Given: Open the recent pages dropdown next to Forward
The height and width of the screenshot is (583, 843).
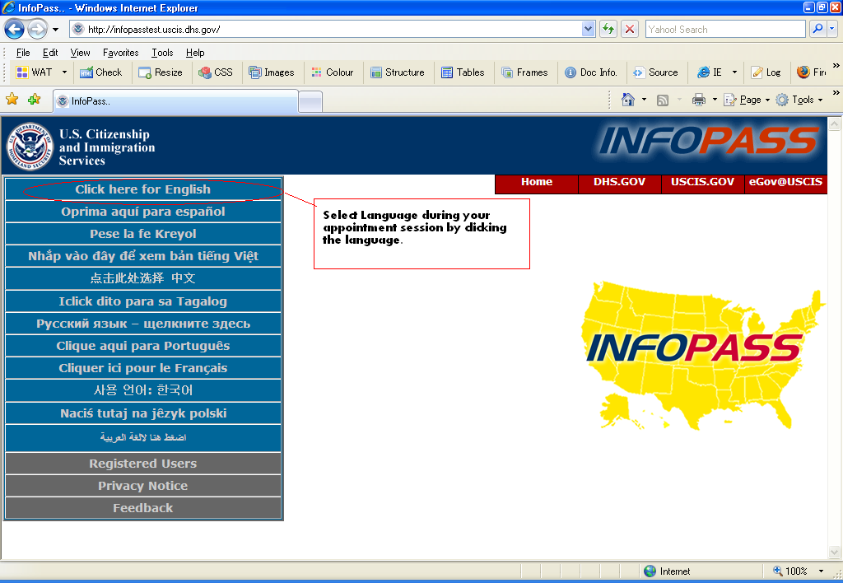Looking at the screenshot, I should (x=55, y=29).
